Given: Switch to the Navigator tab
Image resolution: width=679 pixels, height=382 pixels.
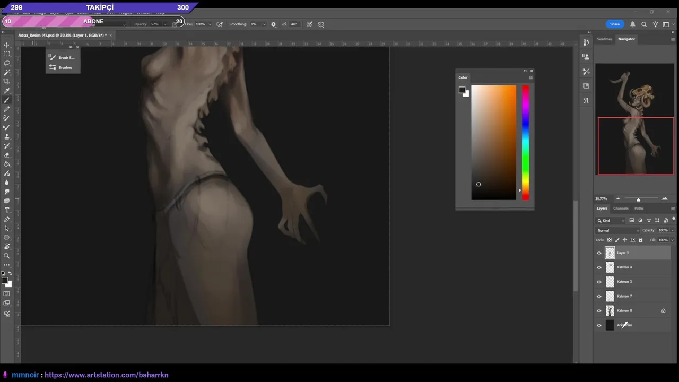Looking at the screenshot, I should [626, 39].
